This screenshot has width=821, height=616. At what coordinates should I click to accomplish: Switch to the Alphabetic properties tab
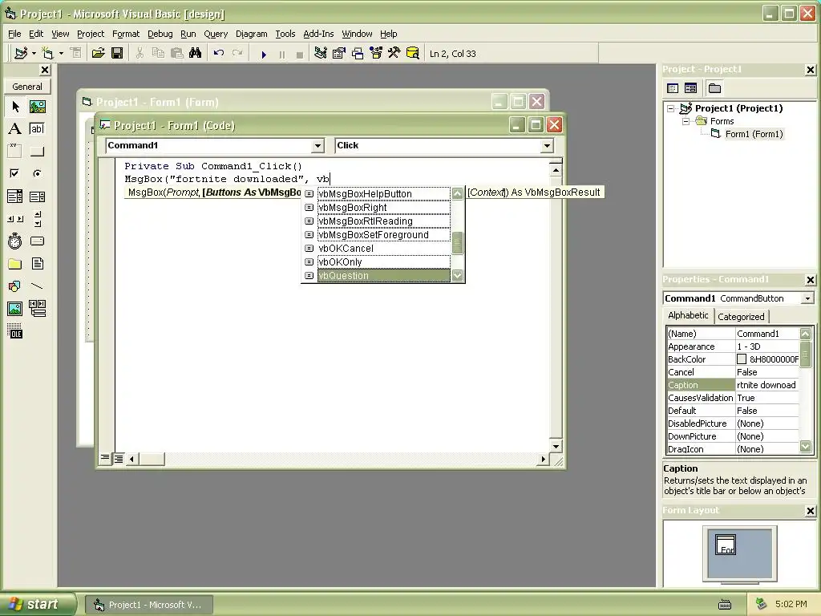click(x=688, y=315)
